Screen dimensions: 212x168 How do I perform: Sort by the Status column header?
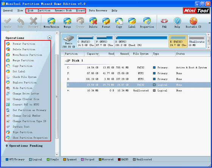193,54
